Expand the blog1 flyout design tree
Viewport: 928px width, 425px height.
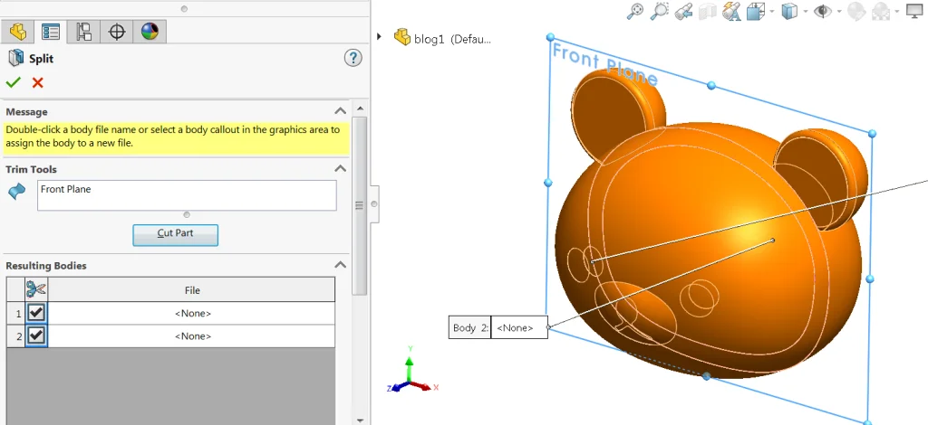coord(380,36)
